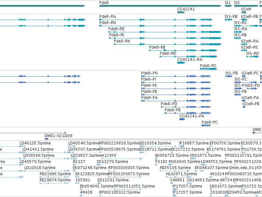
Task: Select the CG42241-RA transcript label
Action: [x=190, y=60]
